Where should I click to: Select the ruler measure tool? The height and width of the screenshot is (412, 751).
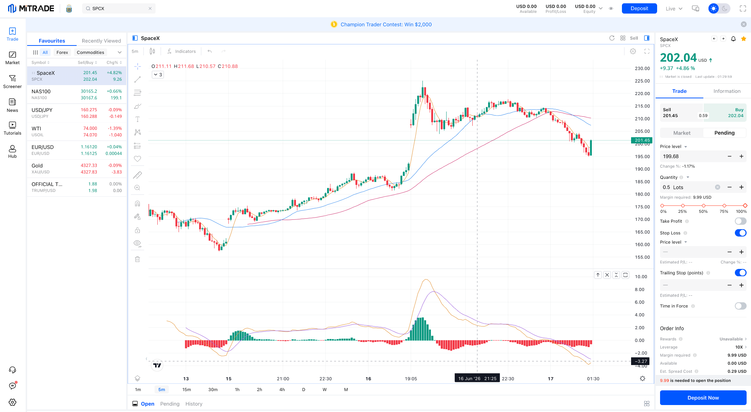pos(138,175)
